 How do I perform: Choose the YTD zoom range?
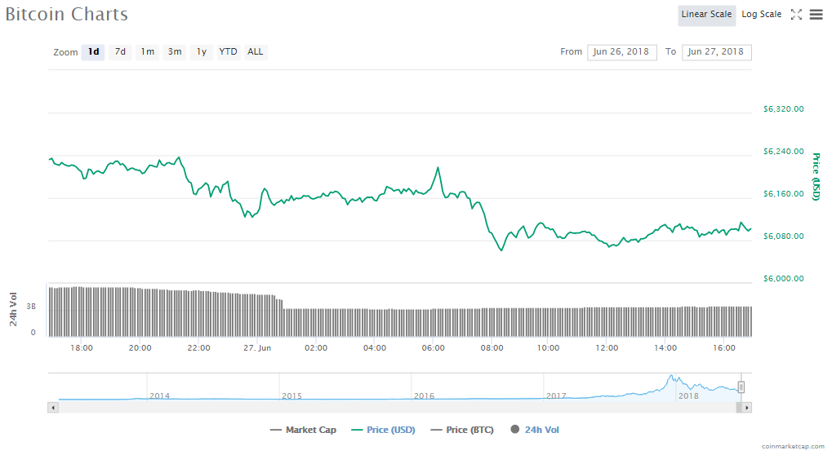pos(229,52)
